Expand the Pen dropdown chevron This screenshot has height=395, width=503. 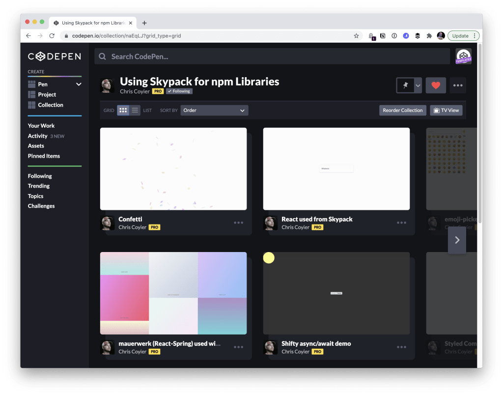79,85
